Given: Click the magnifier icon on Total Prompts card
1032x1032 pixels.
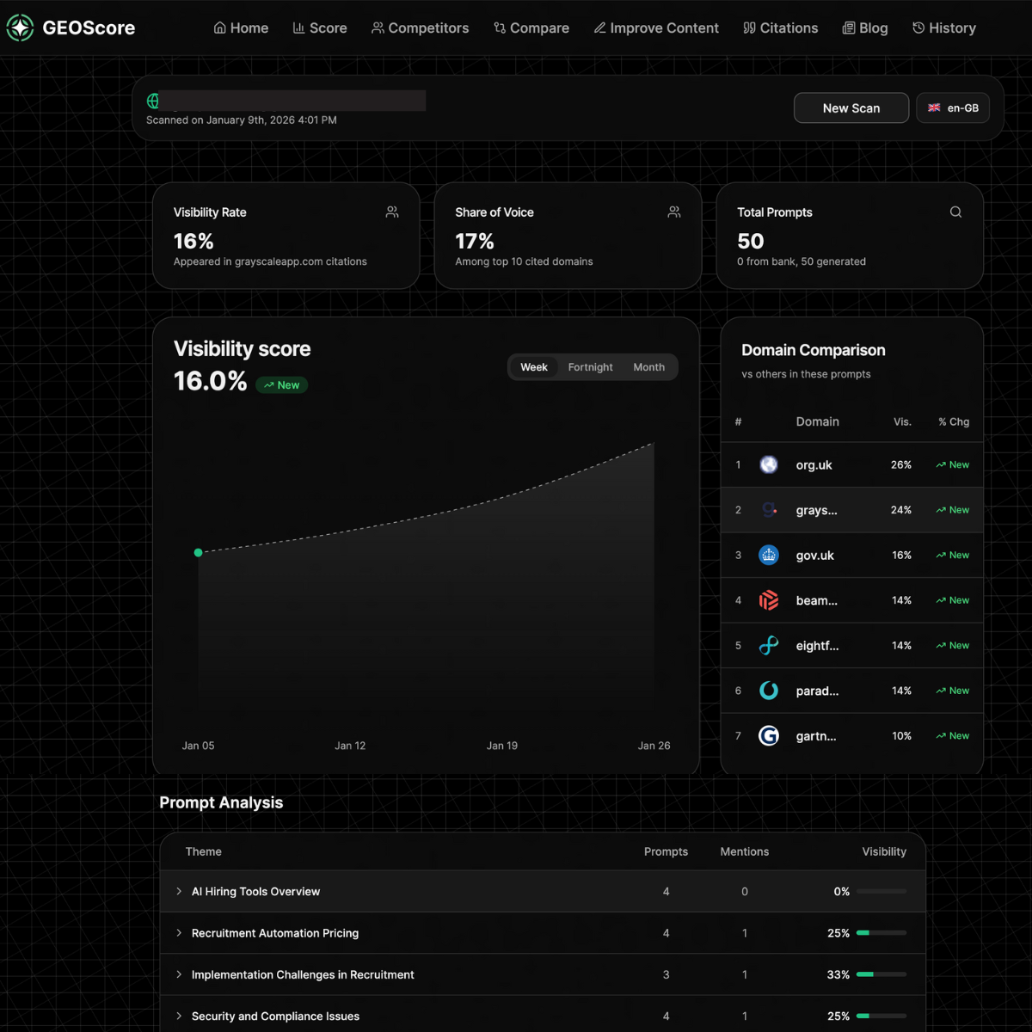Looking at the screenshot, I should (x=955, y=212).
